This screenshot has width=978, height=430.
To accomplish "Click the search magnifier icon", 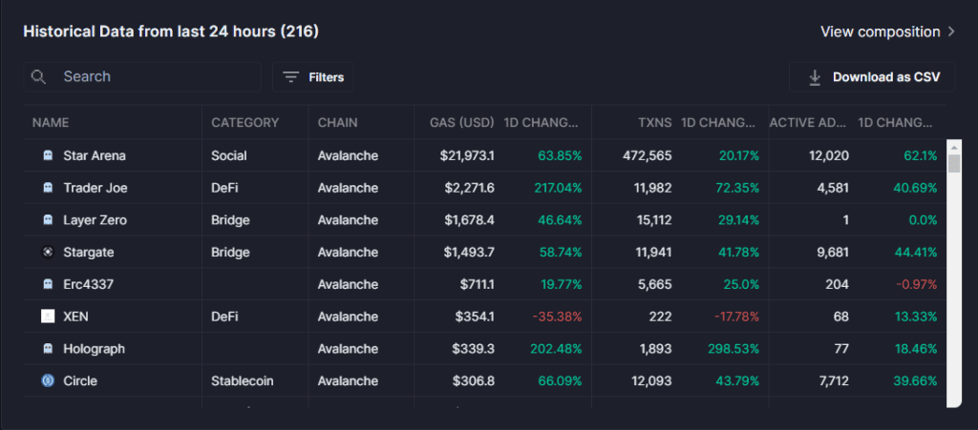I will [38, 76].
